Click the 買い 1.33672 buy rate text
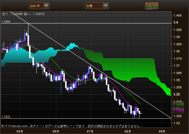The width and height of the screenshot is (189, 134). point(34,14)
